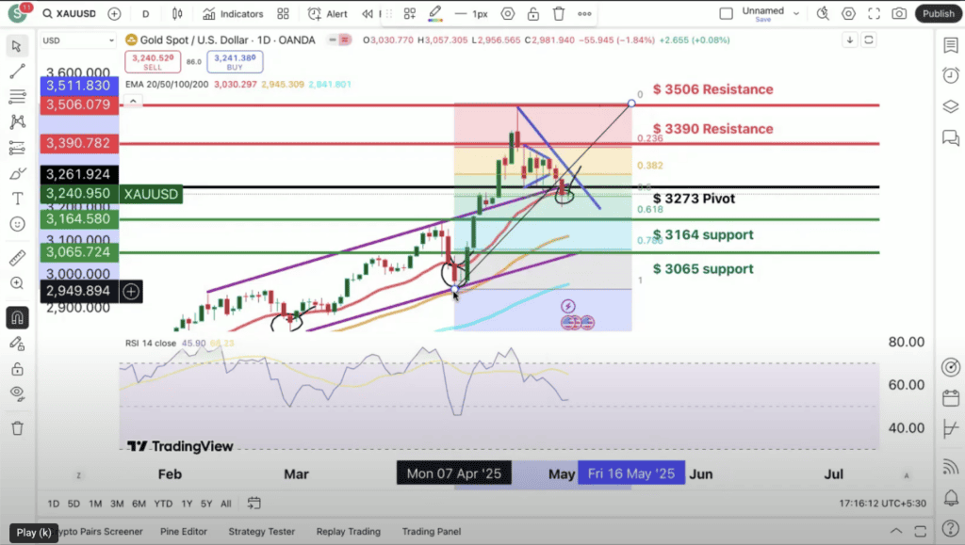Open the notifications bell icon
The width and height of the screenshot is (965, 545).
point(951,497)
